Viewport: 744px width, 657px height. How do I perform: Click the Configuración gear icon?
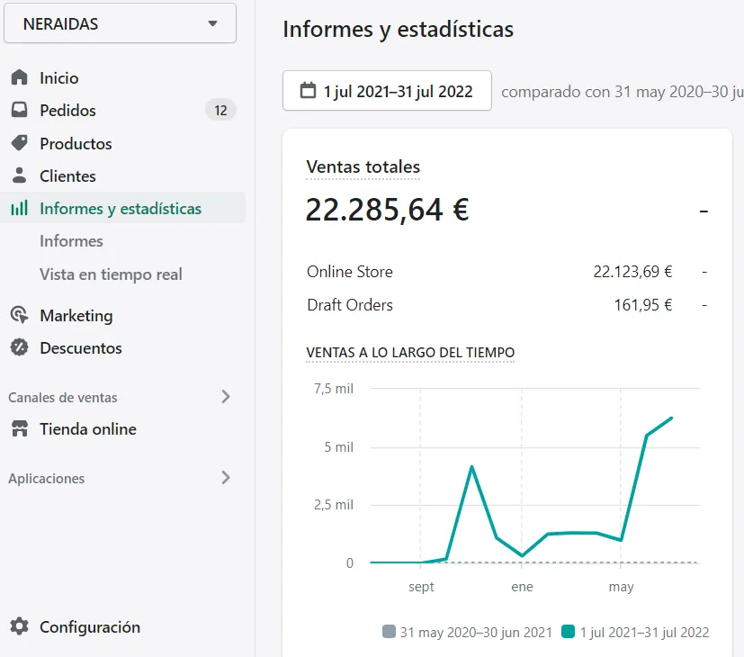[x=21, y=626]
